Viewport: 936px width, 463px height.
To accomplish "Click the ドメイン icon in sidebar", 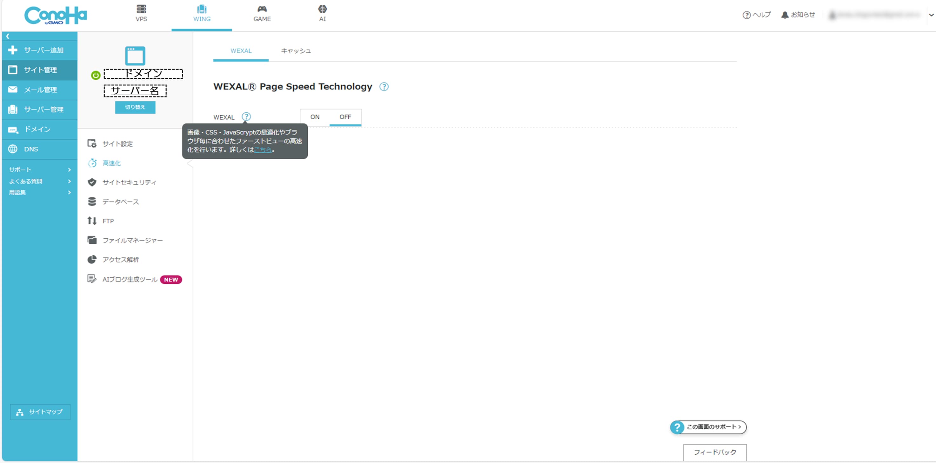I will pyautogui.click(x=13, y=130).
